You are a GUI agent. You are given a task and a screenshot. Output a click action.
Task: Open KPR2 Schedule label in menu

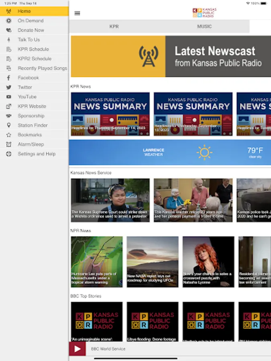click(x=35, y=59)
